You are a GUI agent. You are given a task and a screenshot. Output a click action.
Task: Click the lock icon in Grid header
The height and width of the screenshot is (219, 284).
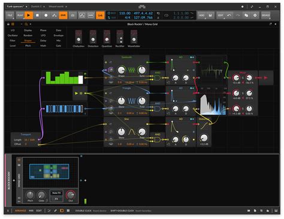(8, 24)
